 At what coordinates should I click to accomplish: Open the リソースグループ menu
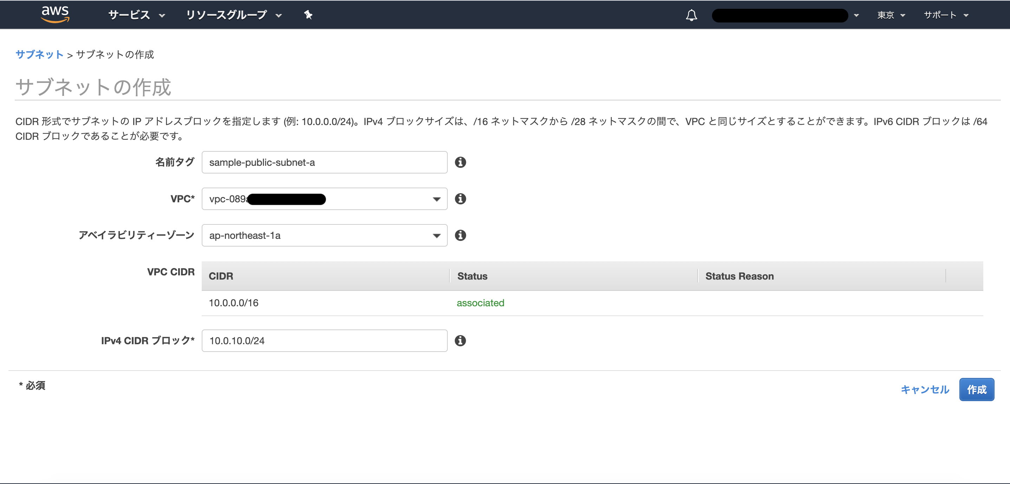234,15
